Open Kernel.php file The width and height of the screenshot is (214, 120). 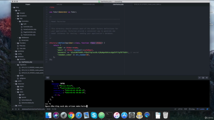pyautogui.click(x=25, y=40)
